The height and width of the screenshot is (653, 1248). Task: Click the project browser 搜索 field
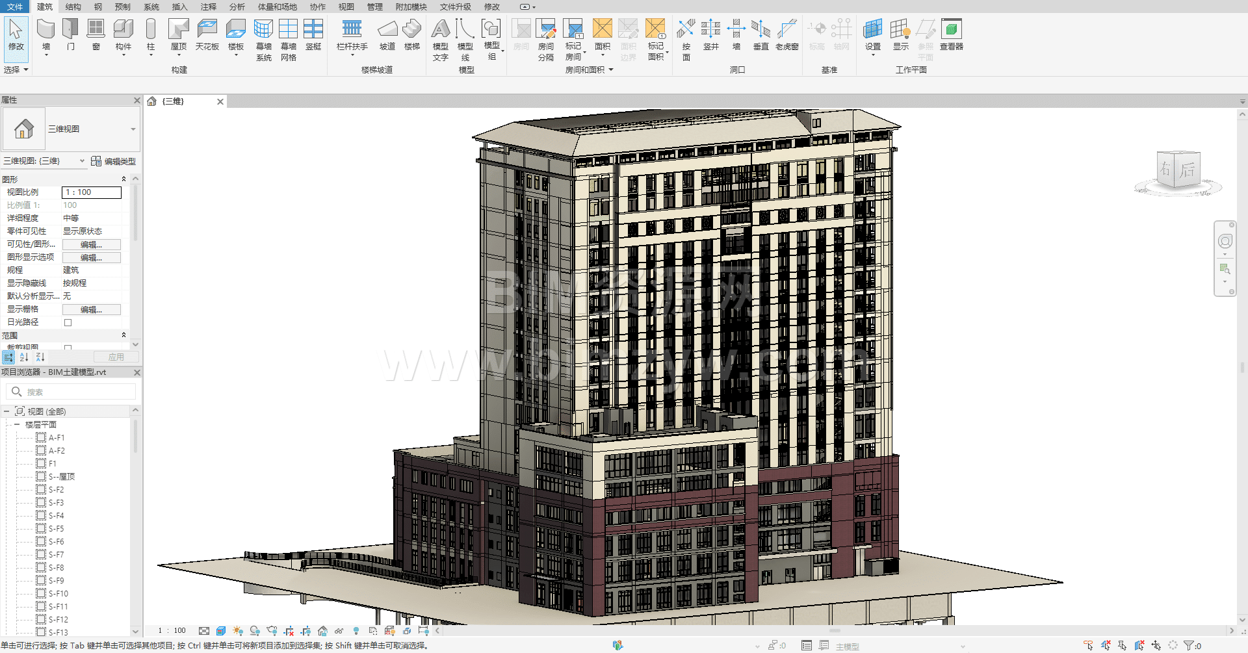78,392
